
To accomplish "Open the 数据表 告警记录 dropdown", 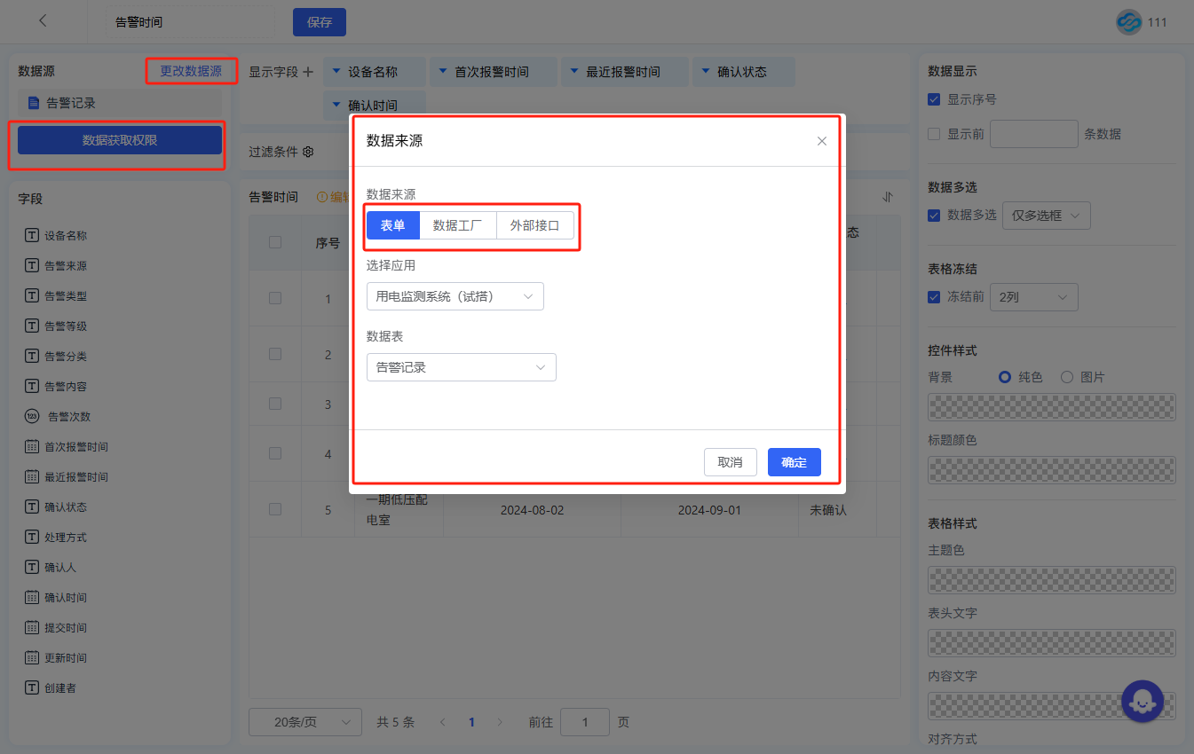I will tap(461, 367).
